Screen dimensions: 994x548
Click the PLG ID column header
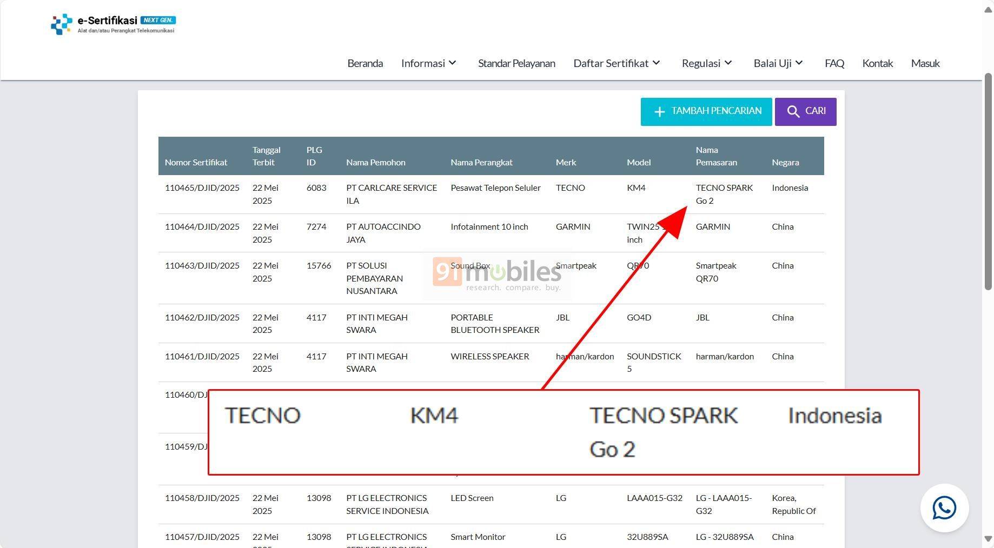(314, 156)
